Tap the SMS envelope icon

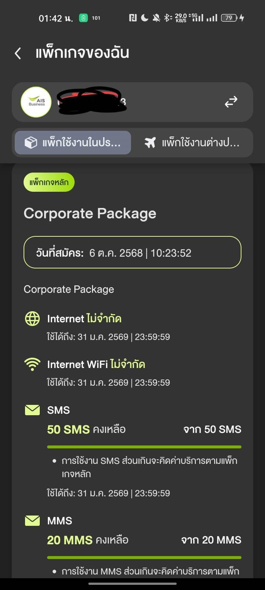(x=32, y=410)
